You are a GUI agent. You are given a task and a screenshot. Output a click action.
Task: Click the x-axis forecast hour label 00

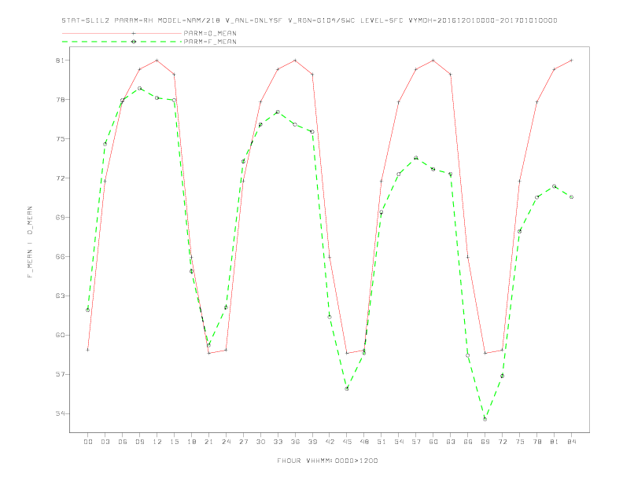point(88,442)
